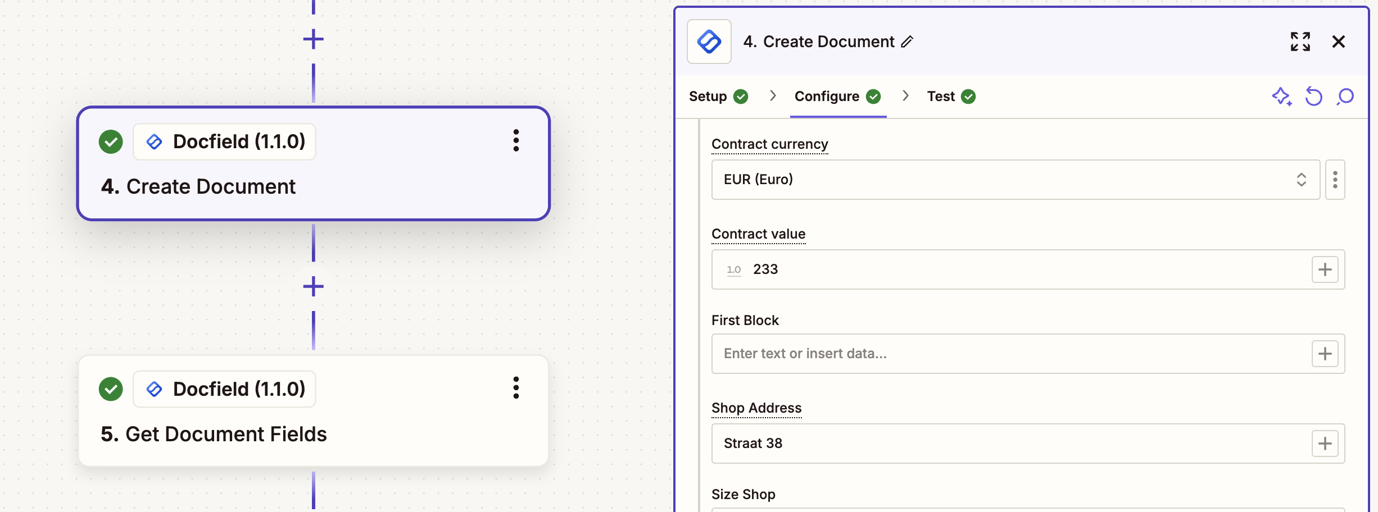The image size is (1378, 512).
Task: Expand the panel to full screen
Action: pos(1300,42)
